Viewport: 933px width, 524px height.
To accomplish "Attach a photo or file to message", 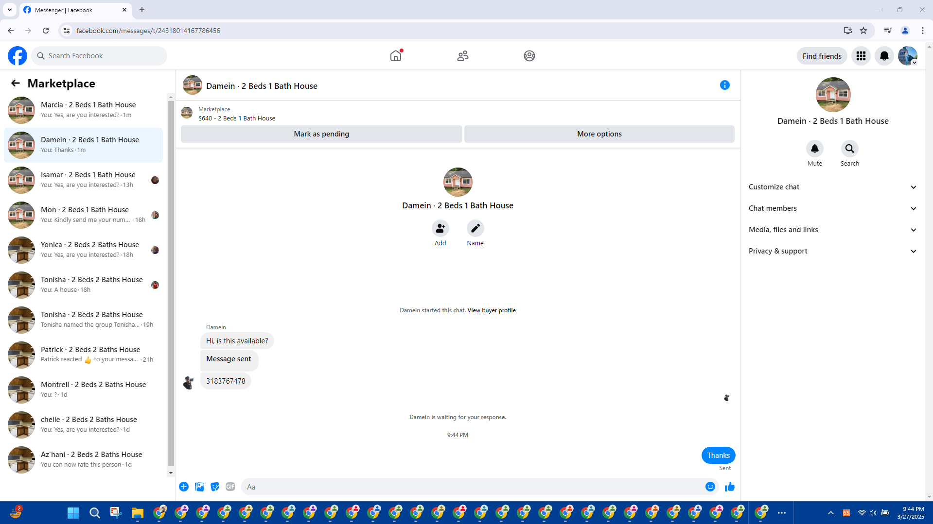I will point(199,487).
